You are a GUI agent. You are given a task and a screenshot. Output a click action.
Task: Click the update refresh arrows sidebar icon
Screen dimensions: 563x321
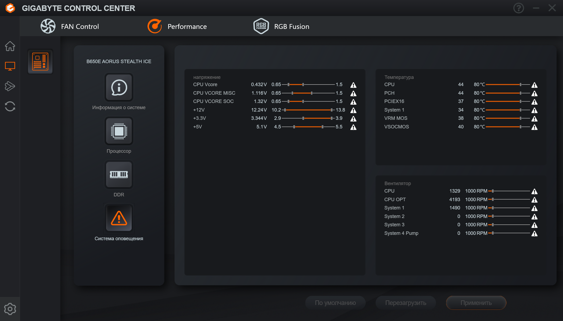pyautogui.click(x=10, y=106)
